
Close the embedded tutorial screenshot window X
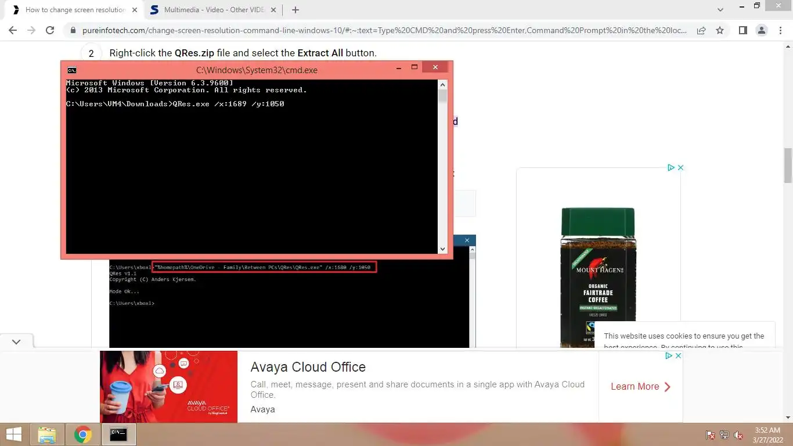tap(467, 240)
